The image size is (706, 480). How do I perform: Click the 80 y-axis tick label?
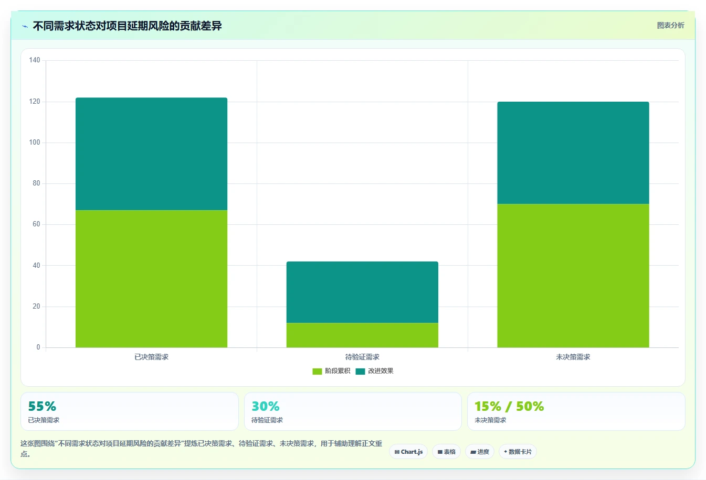click(36, 183)
